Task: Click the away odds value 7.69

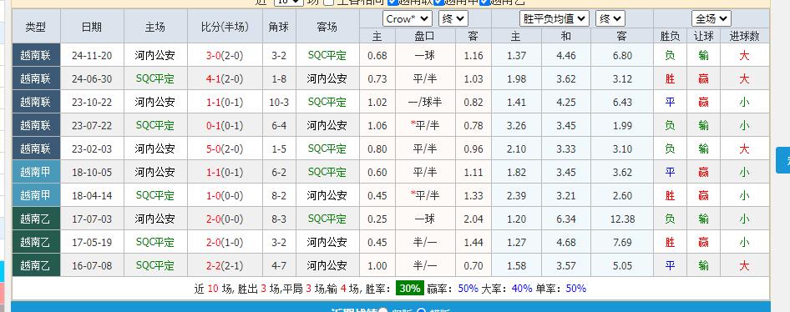Action: 622,242
